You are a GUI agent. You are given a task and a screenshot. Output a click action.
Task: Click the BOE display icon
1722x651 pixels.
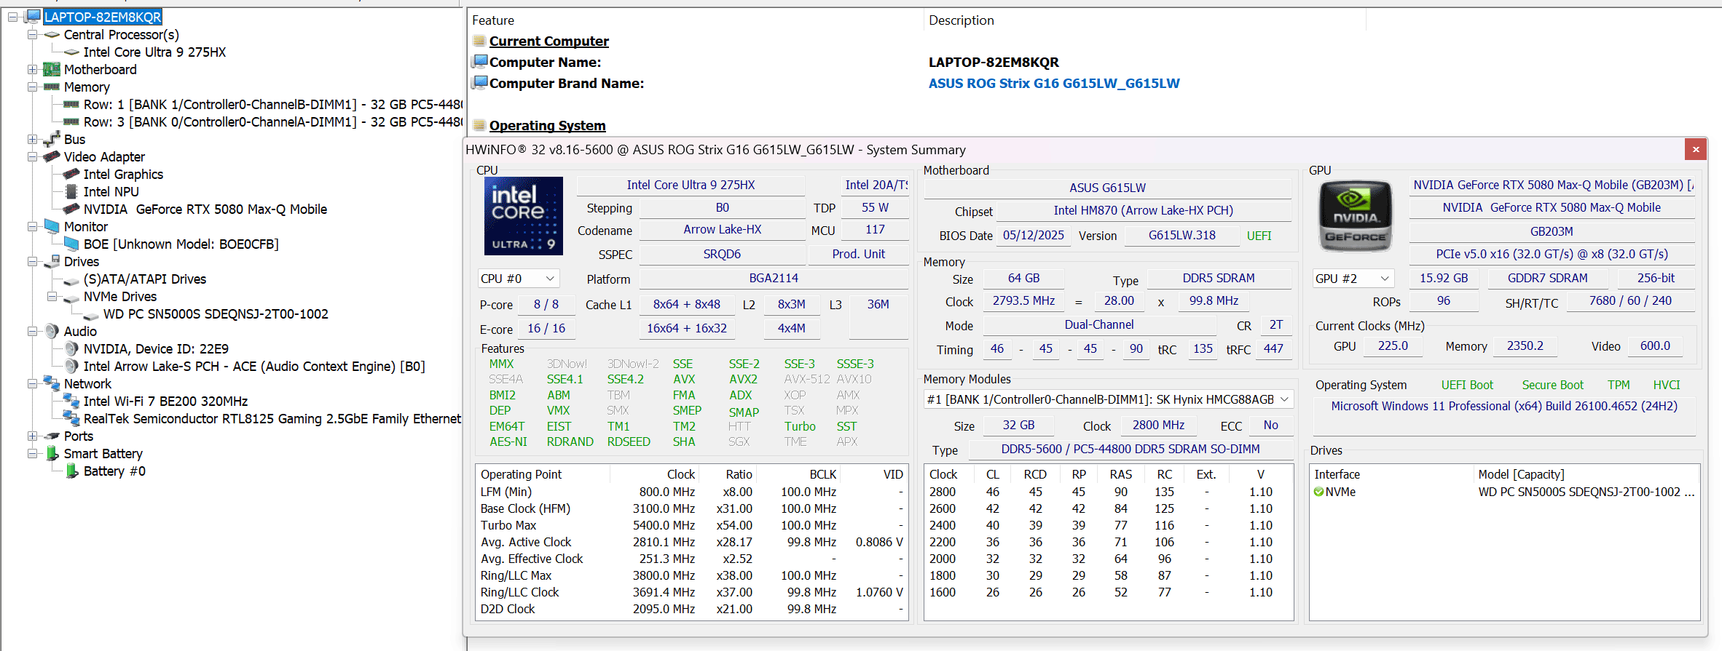(71, 244)
